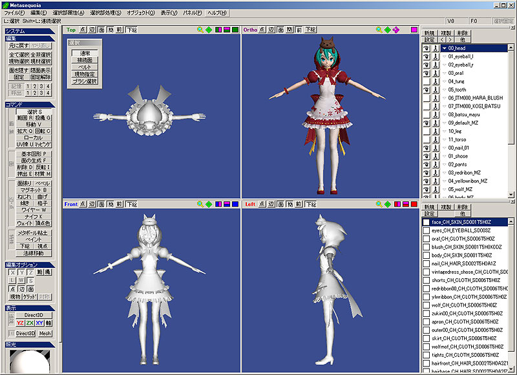
Task: Click the lock icon for 10_leg object
Action: tap(436, 131)
